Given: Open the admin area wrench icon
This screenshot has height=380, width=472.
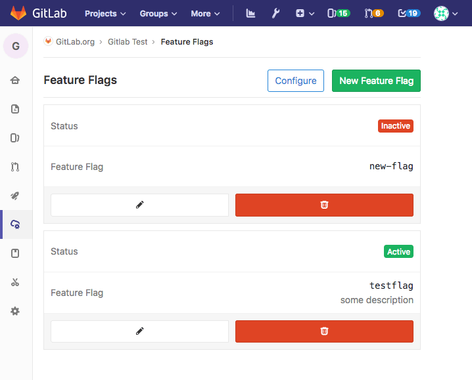Looking at the screenshot, I should [276, 13].
